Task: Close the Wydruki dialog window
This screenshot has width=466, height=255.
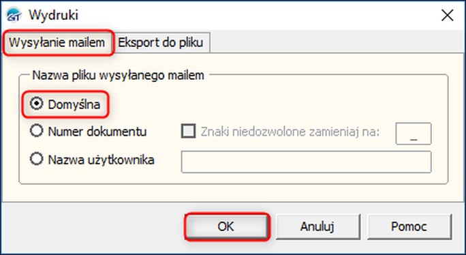Action: click(448, 15)
